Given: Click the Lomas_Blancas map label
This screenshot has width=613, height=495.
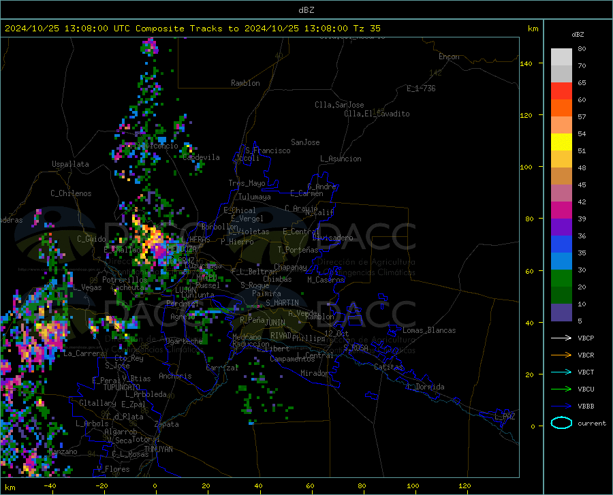Looking at the screenshot, I should 429,330.
